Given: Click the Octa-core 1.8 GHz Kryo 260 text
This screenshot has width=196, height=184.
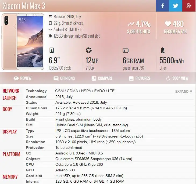Looking at the screenshot, I should pos(79,164).
